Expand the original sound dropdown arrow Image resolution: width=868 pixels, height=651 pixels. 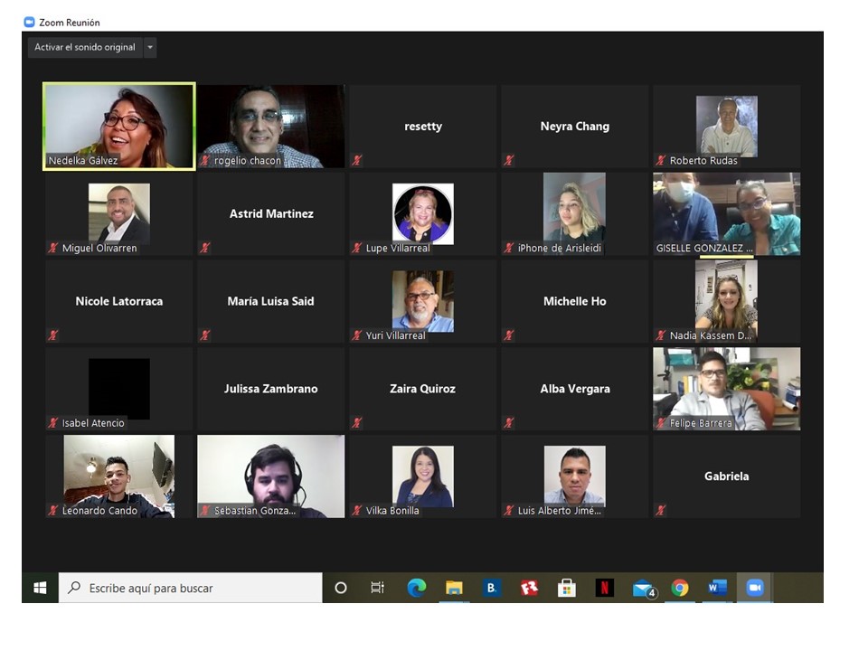150,47
